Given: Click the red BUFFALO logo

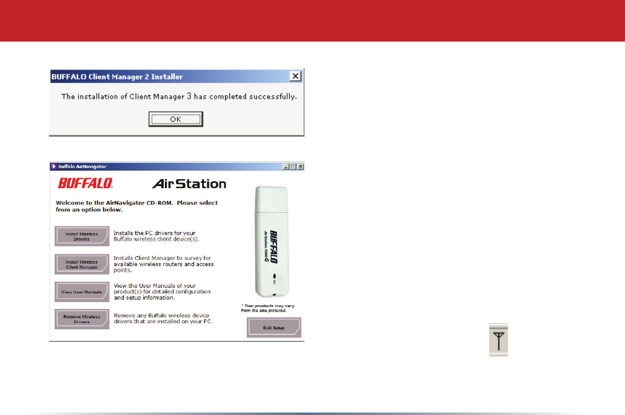Looking at the screenshot, I should pos(86,183).
